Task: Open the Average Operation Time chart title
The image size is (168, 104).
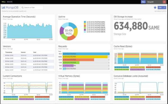Action: click(x=19, y=17)
